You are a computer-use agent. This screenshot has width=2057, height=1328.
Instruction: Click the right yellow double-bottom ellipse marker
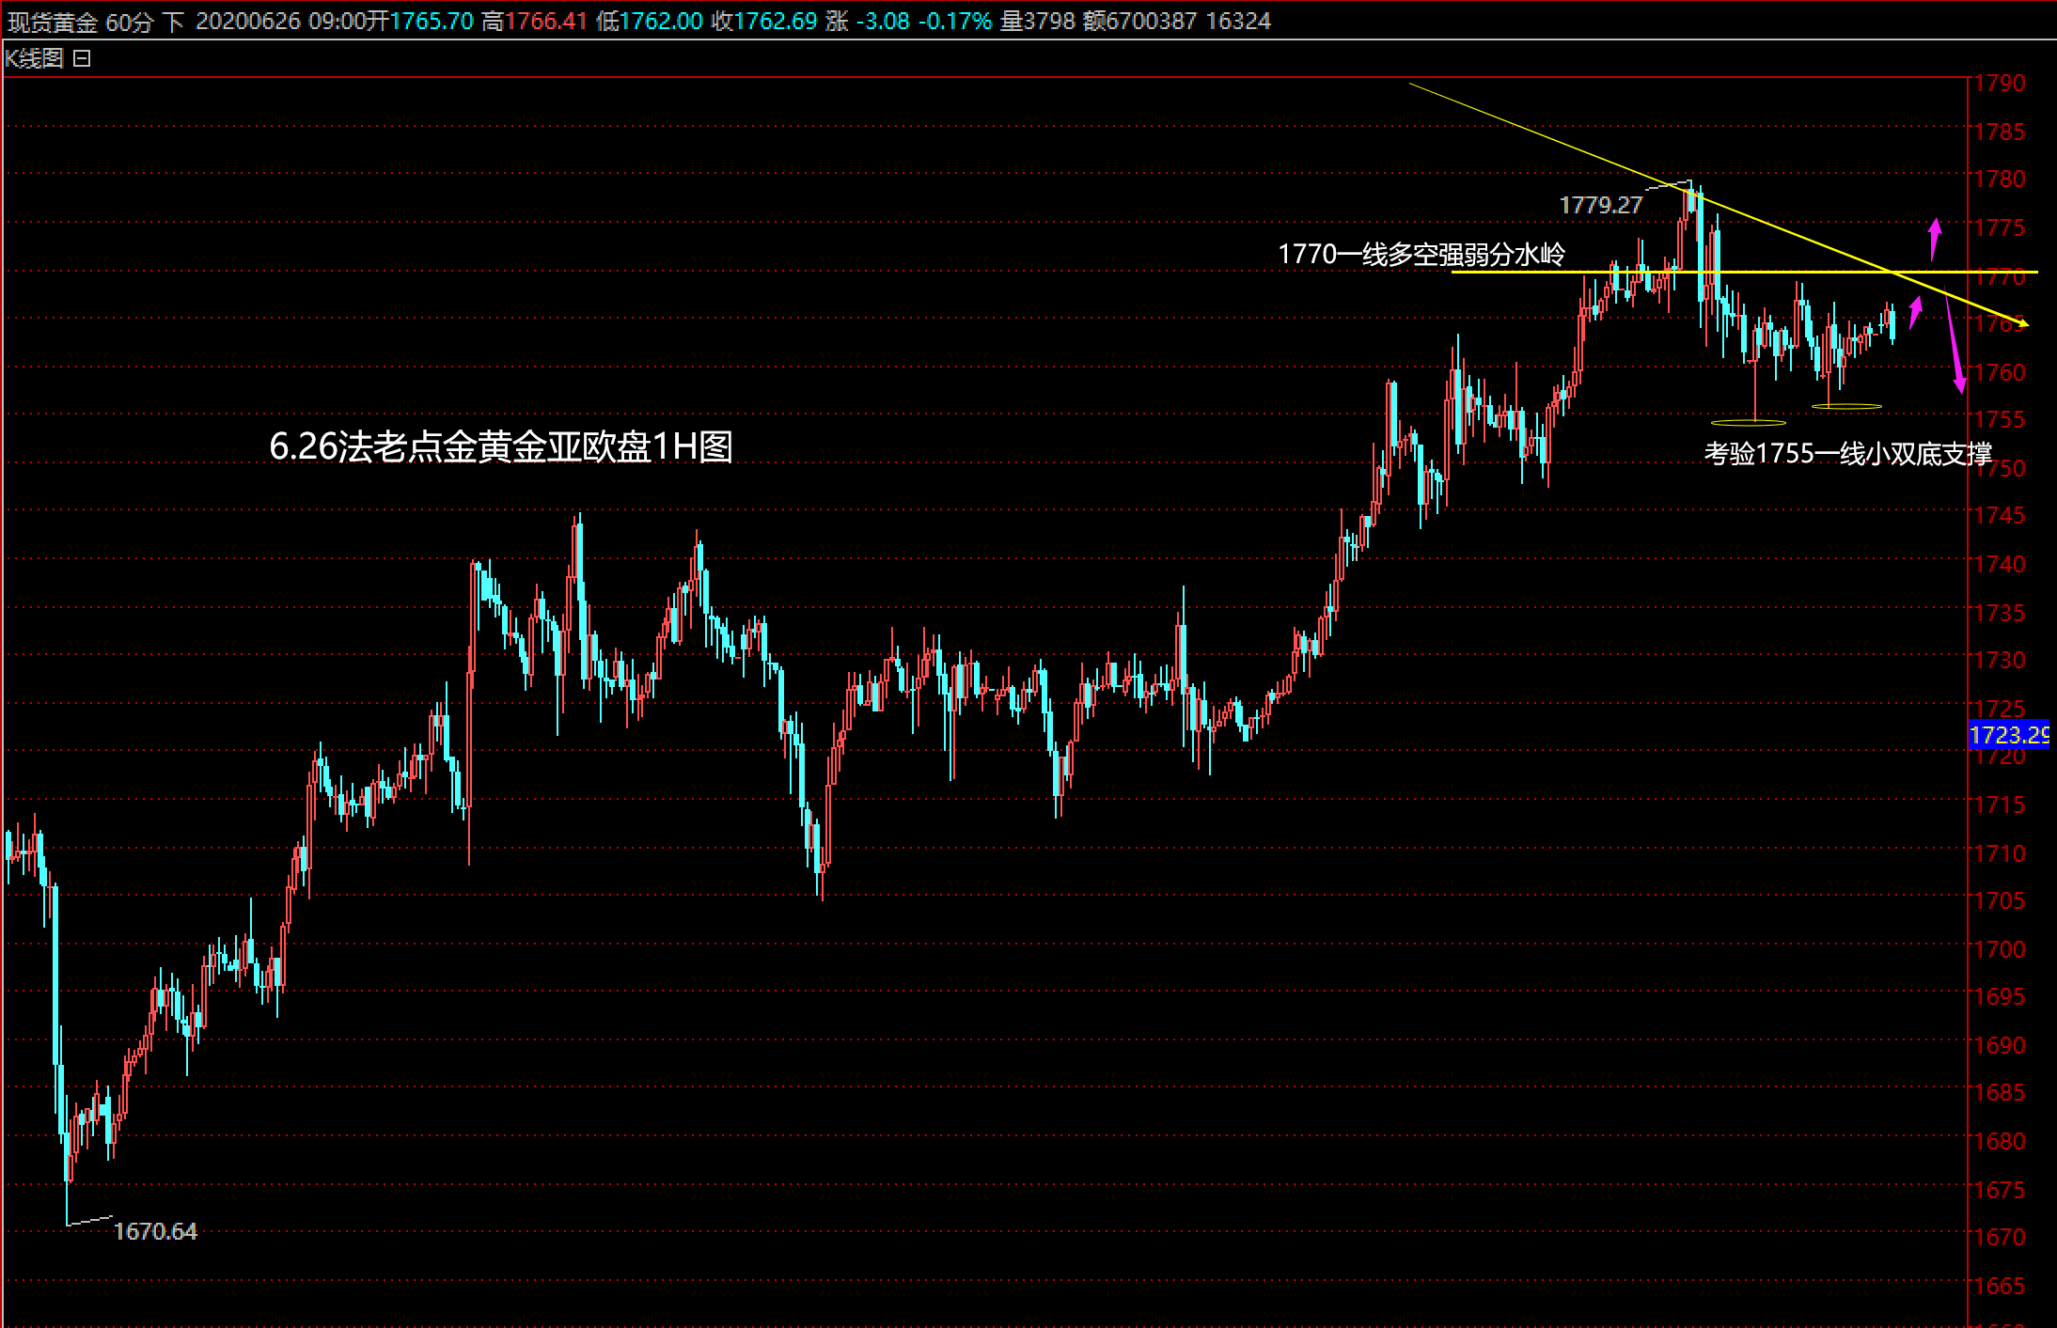pos(1846,407)
